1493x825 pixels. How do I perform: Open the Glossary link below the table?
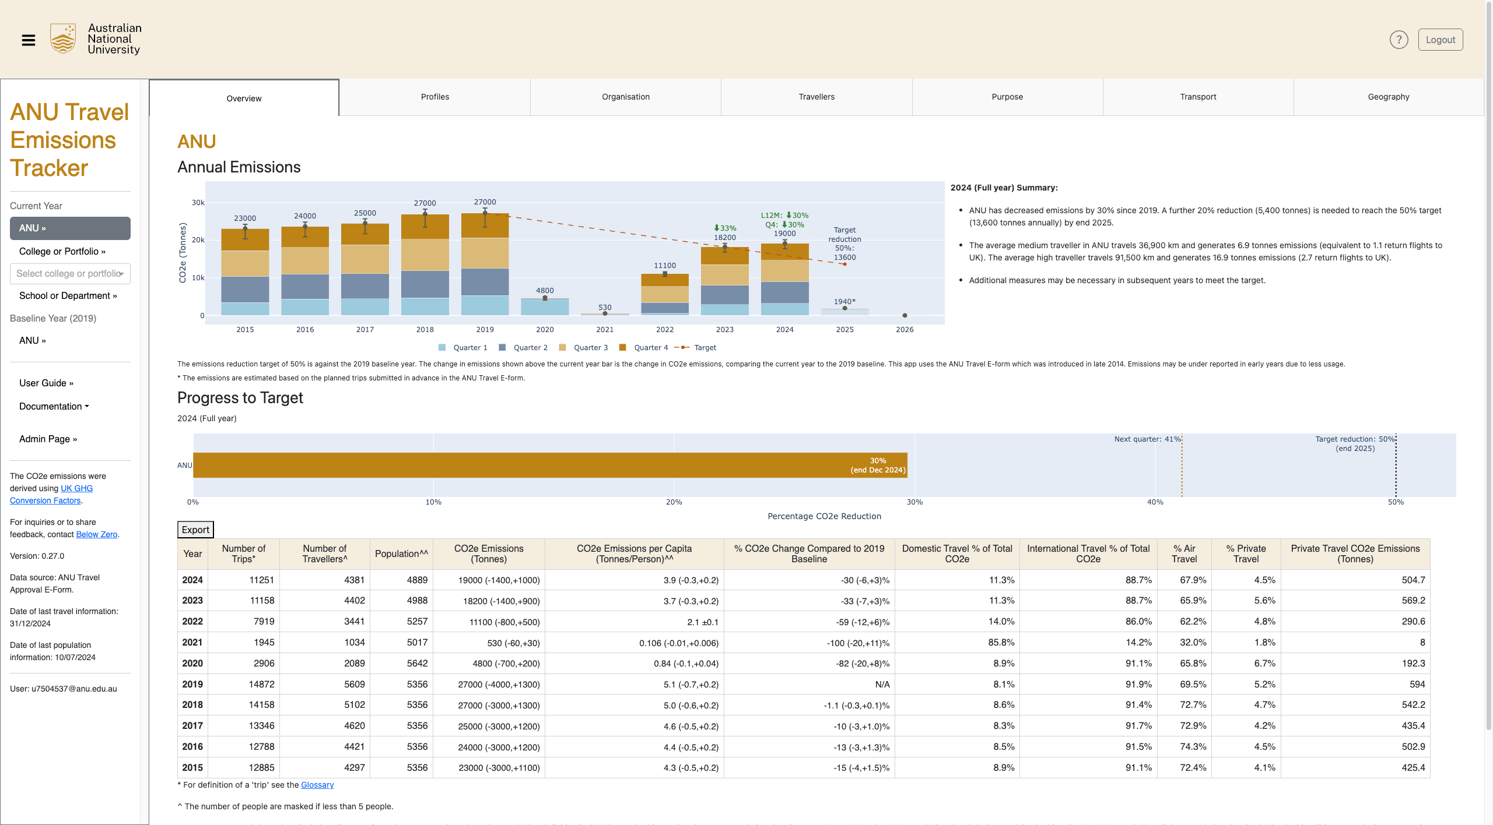tap(317, 785)
